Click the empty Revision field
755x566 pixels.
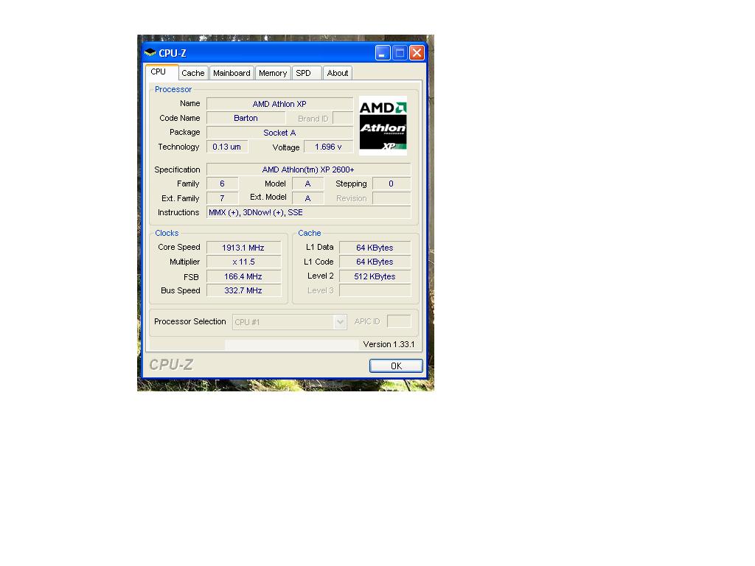(392, 198)
